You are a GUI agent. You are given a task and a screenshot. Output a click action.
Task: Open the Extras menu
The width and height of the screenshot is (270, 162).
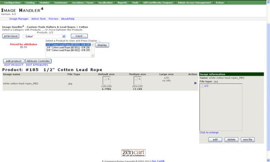pyautogui.click(x=220, y=3)
